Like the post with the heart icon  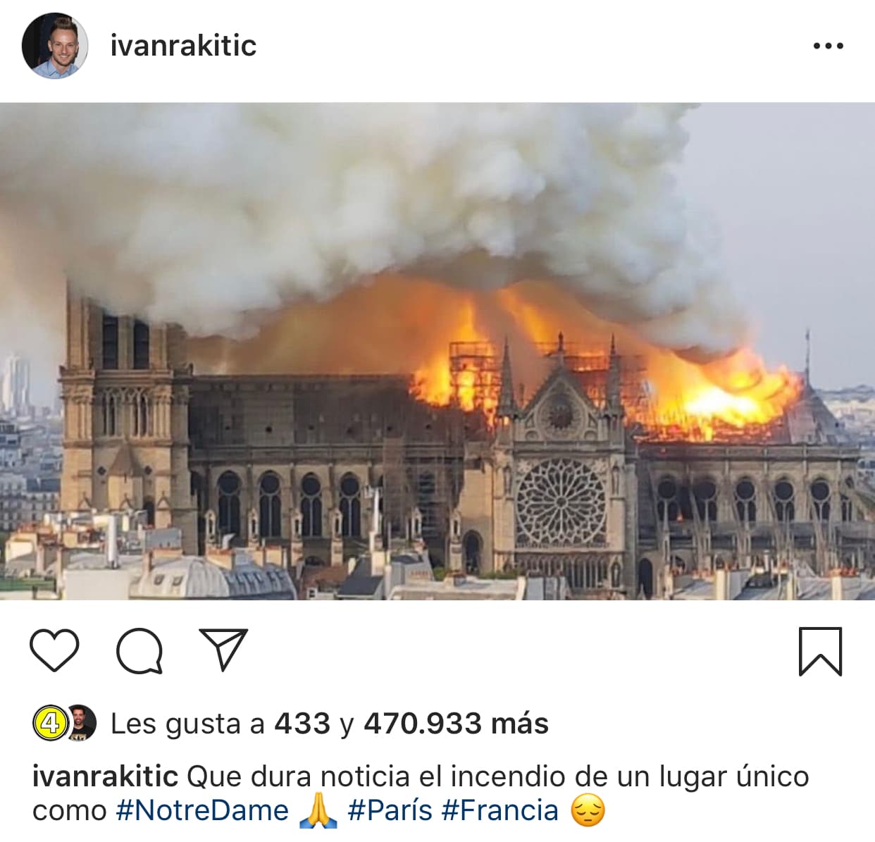click(x=54, y=650)
